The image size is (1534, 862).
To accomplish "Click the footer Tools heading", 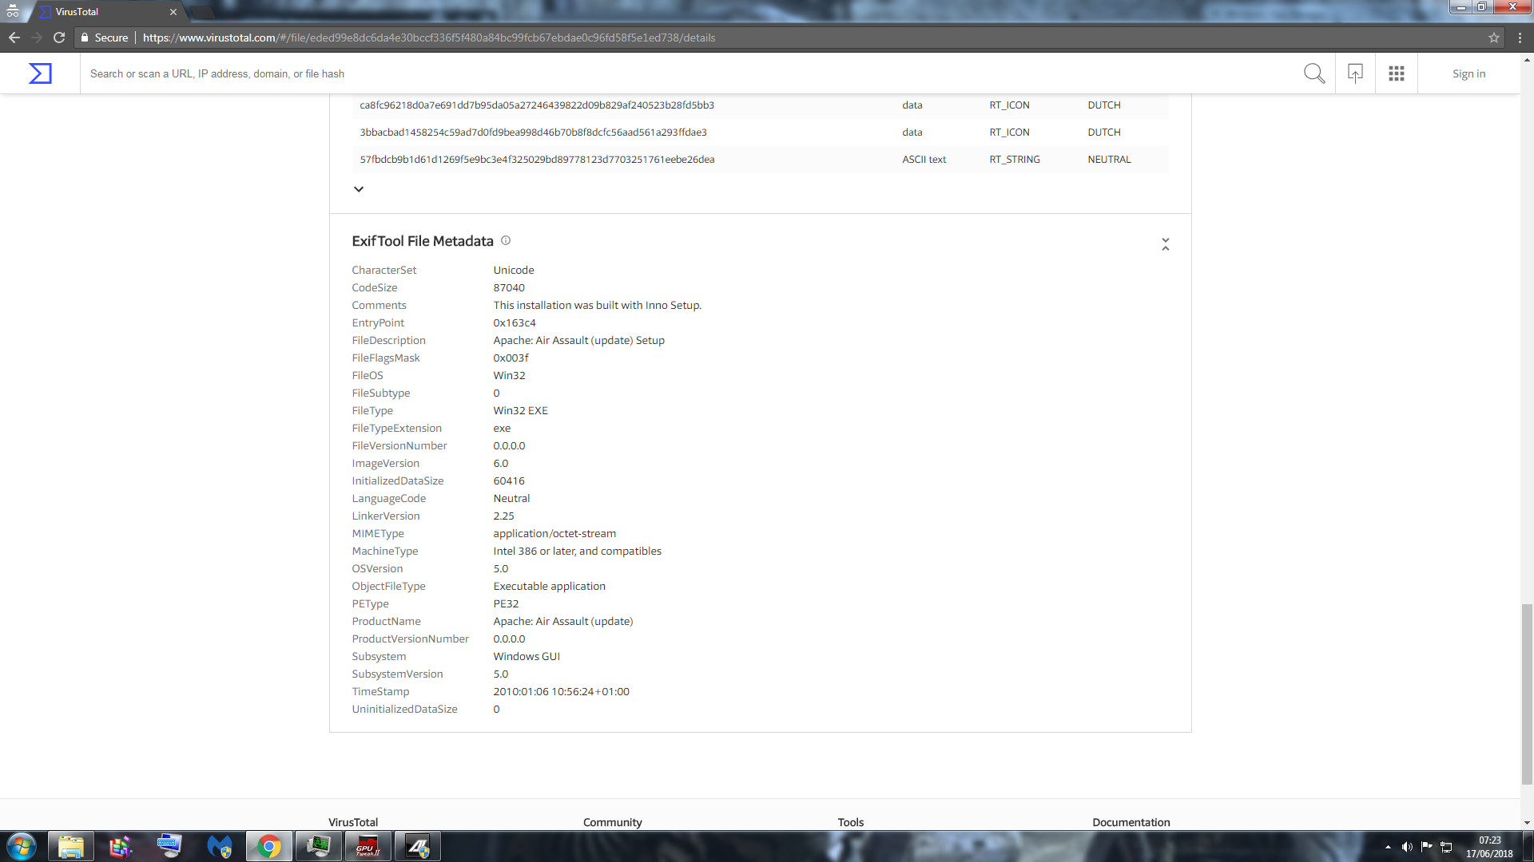I will coord(851,822).
